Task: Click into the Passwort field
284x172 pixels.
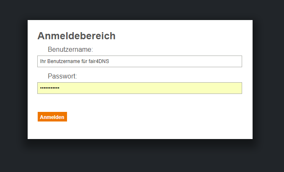Action: [x=139, y=88]
